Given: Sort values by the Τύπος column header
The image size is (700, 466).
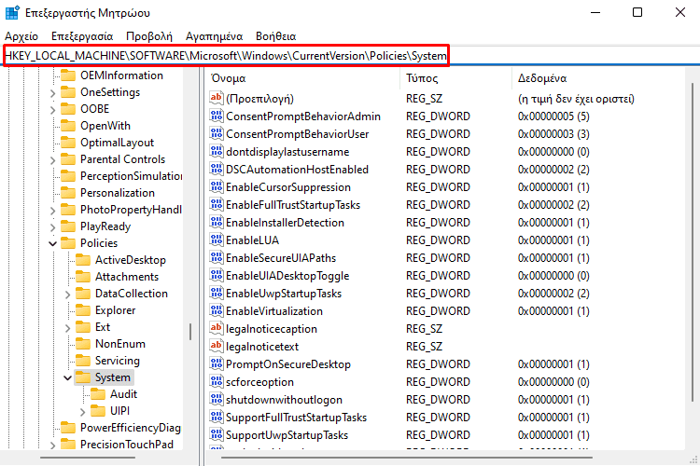Looking at the screenshot, I should [456, 78].
